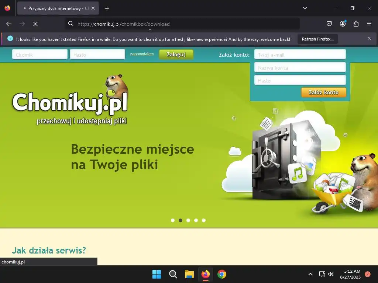Image resolution: width=378 pixels, height=283 pixels.
Task: Click the Refresh Firefox button
Action: click(x=318, y=39)
